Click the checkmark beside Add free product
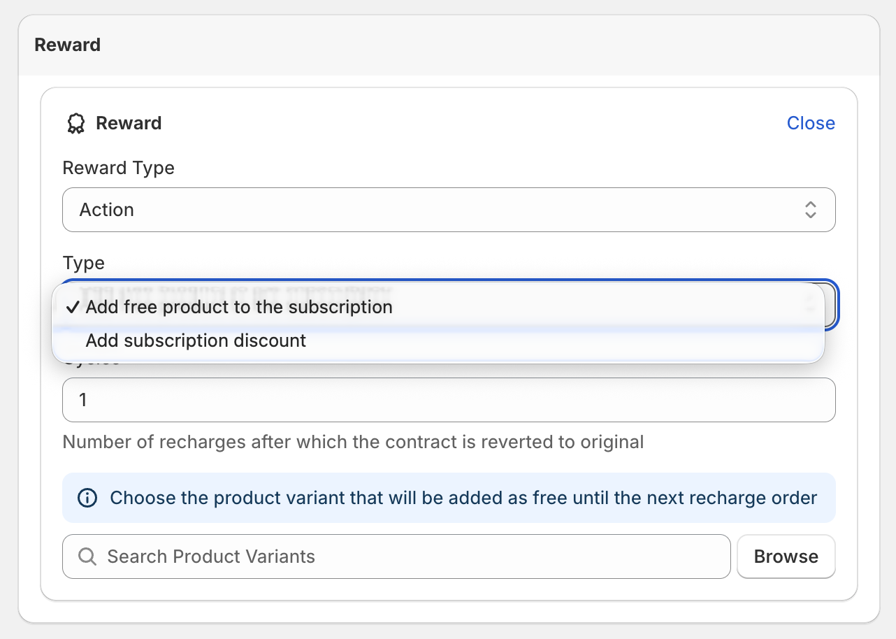Image resolution: width=896 pixels, height=639 pixels. (72, 308)
